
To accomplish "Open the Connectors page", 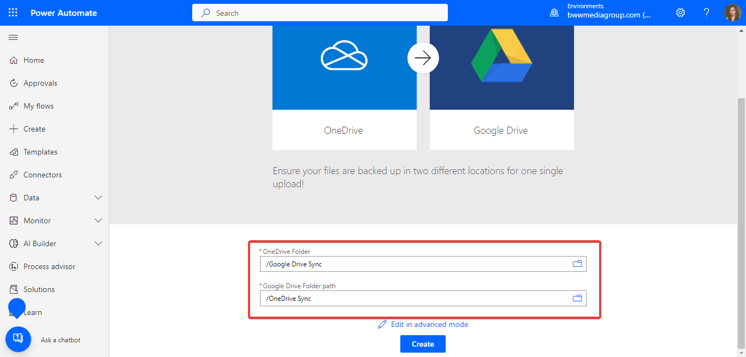I will pyautogui.click(x=43, y=174).
